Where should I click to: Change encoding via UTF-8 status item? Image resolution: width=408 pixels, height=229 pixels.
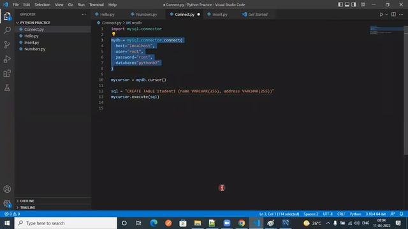tap(328, 214)
